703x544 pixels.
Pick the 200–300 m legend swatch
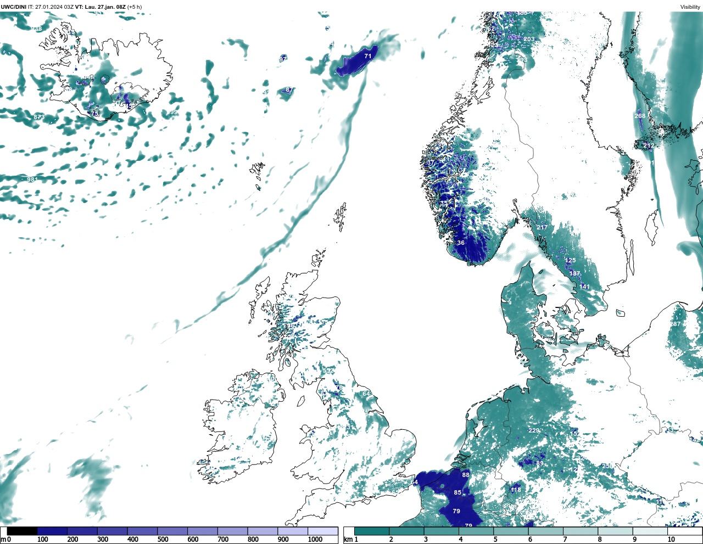[82, 531]
